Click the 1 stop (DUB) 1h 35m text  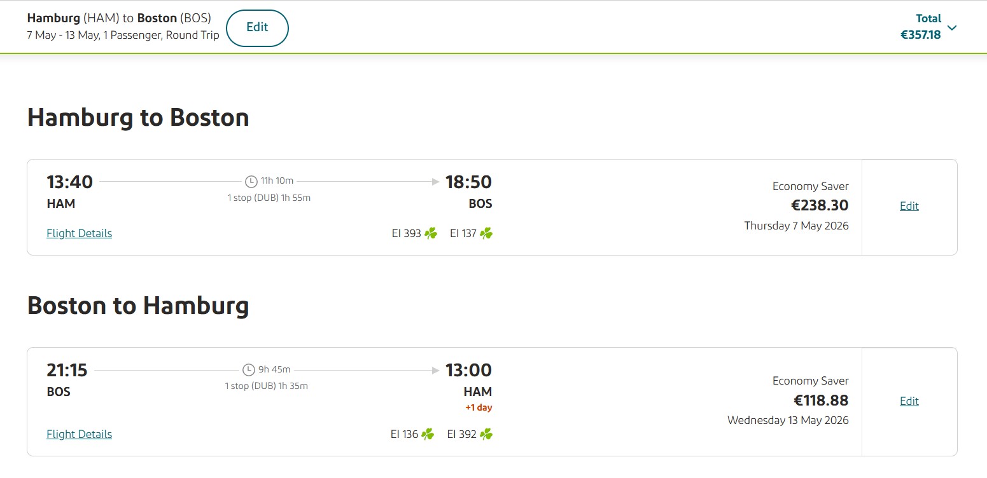coord(266,386)
